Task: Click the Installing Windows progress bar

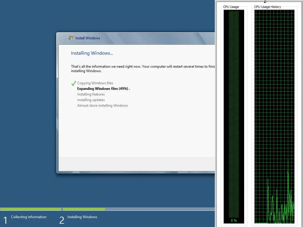Action: click(138, 209)
